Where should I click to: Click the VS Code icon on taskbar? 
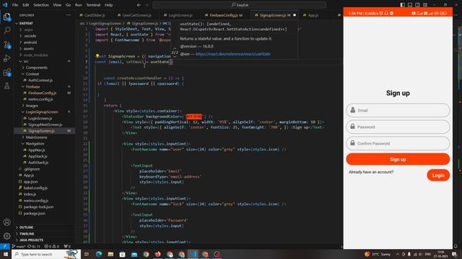tap(193, 254)
